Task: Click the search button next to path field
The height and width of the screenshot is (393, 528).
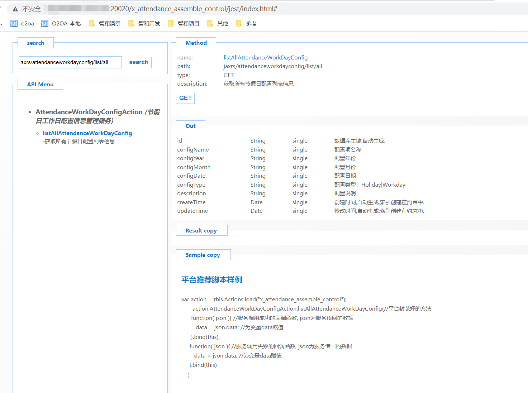Action: [138, 62]
